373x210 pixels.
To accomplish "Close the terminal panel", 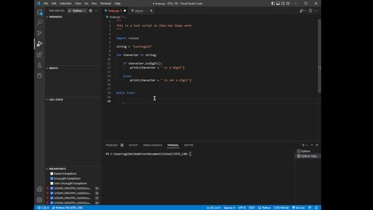I will 317,145.
